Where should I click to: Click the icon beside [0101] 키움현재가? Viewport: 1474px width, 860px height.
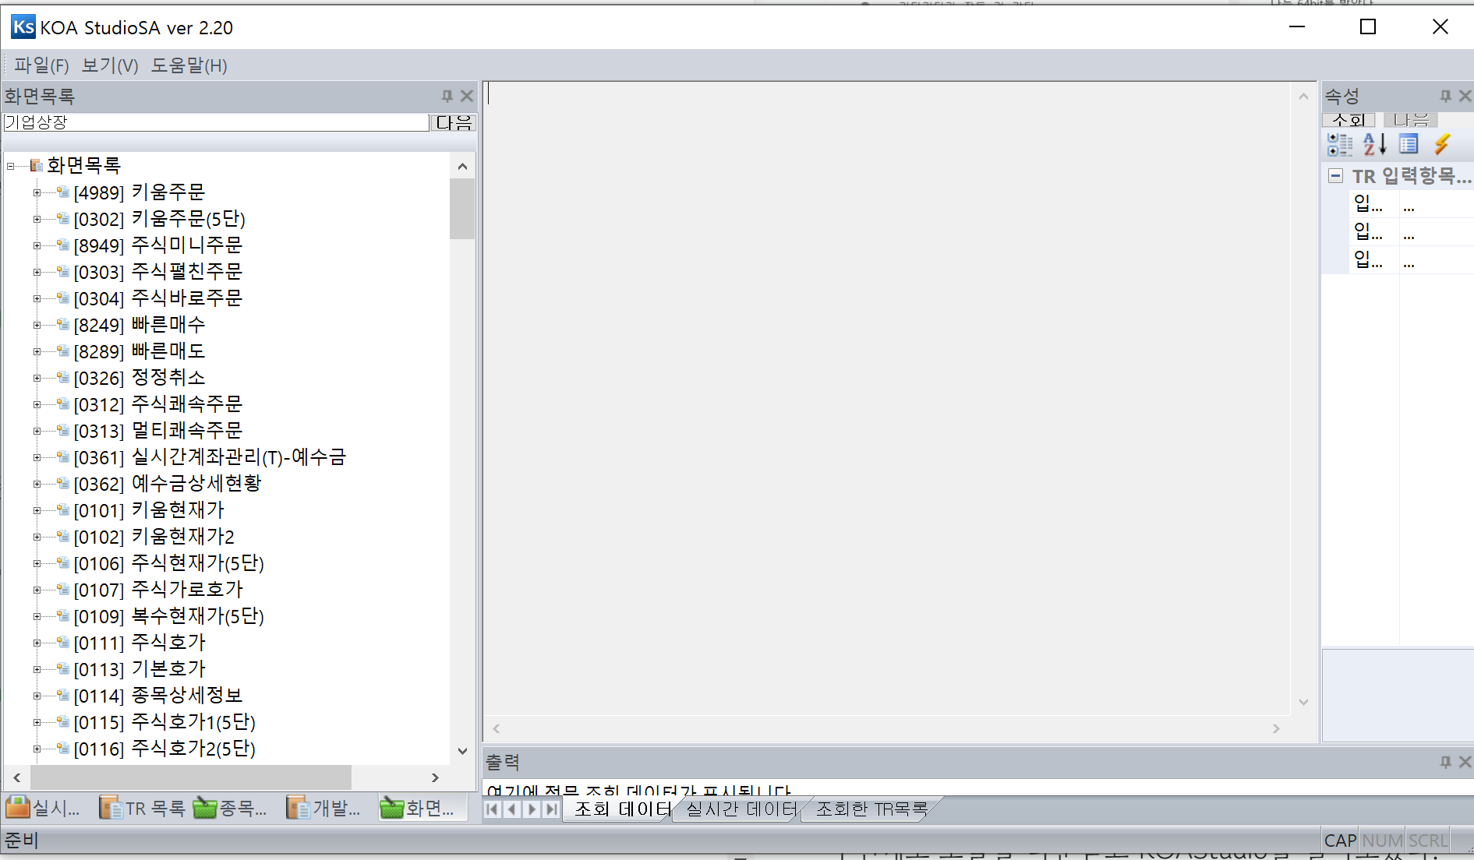pos(63,510)
